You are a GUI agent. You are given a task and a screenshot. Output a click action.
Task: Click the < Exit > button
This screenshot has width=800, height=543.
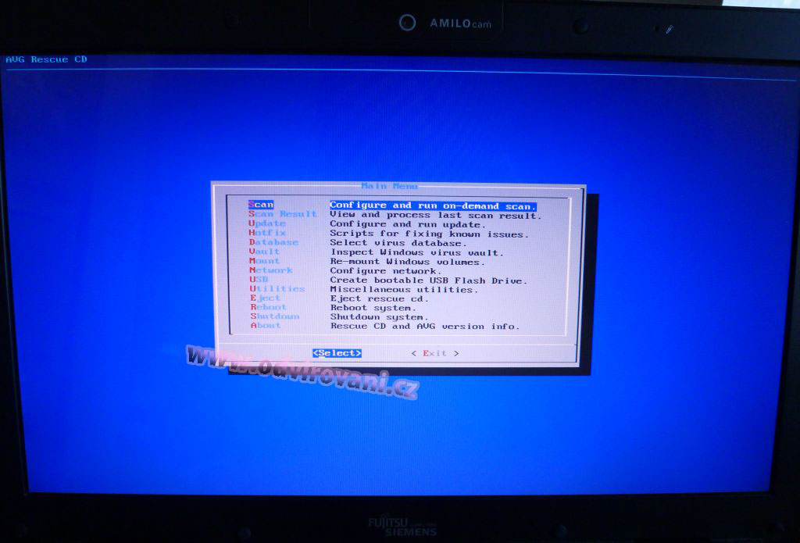click(x=434, y=353)
